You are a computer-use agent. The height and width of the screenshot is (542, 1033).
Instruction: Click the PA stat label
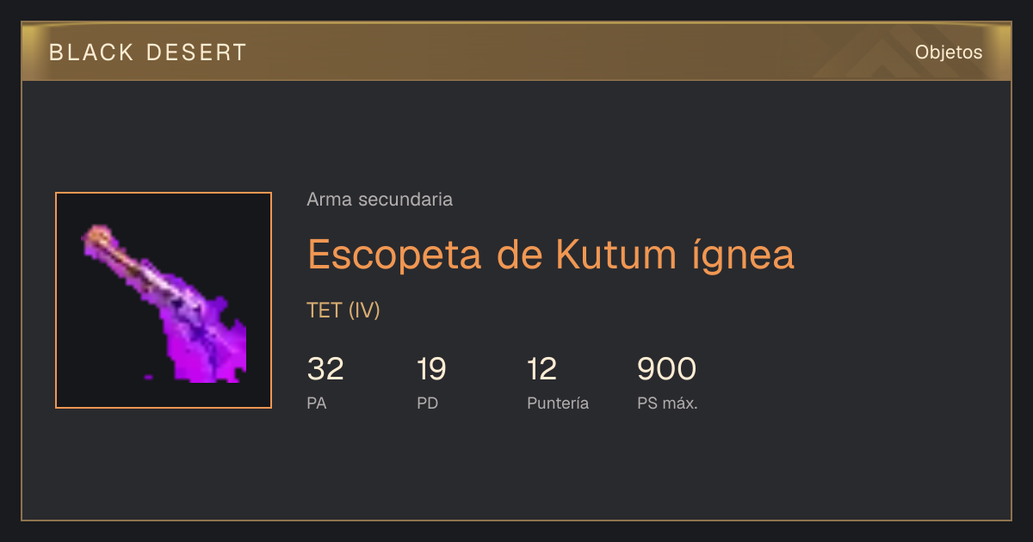[317, 403]
